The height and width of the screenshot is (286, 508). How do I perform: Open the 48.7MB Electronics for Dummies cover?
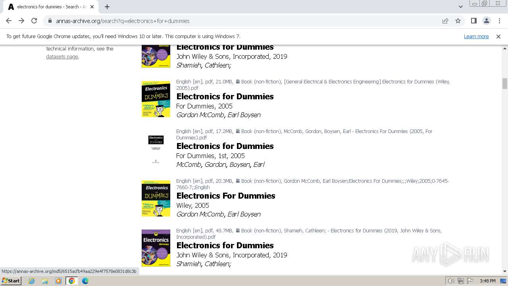156,248
